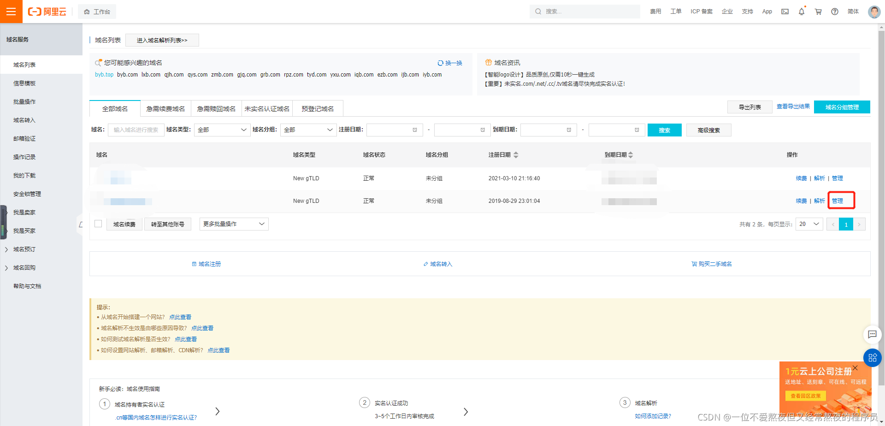Open the help question mark icon
This screenshot has width=885, height=426.
(835, 12)
